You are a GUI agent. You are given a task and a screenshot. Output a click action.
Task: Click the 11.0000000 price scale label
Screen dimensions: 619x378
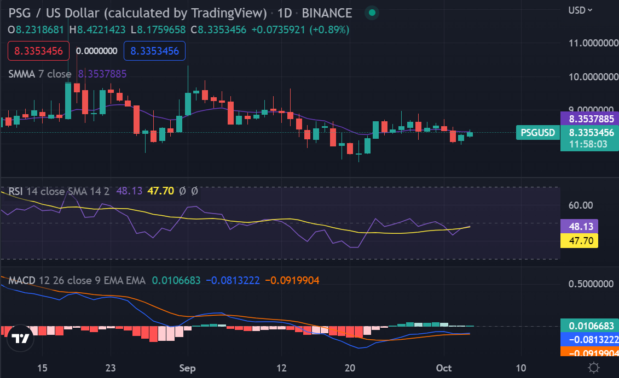593,43
